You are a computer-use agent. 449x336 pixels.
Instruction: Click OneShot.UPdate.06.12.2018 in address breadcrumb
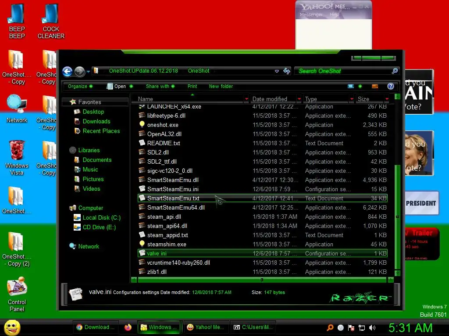click(143, 71)
